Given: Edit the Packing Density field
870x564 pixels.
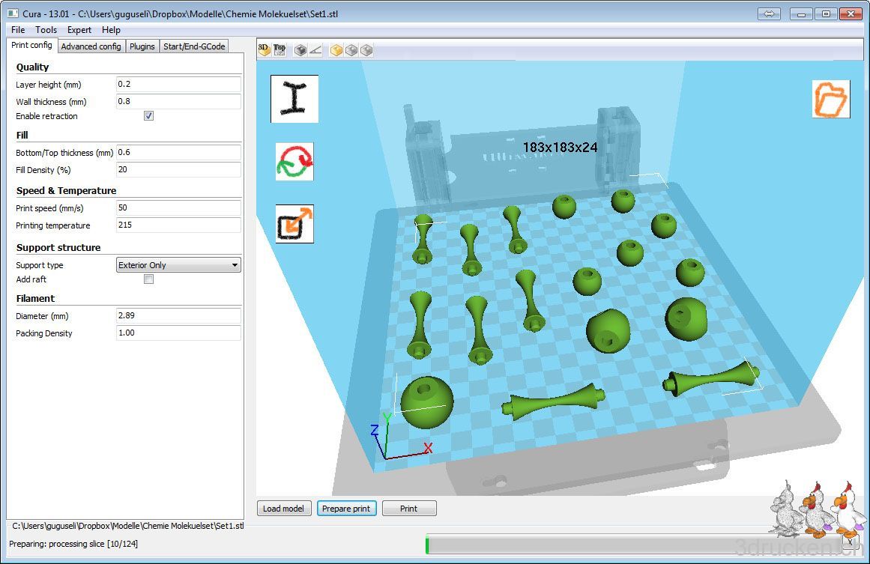Looking at the screenshot, I should coord(178,333).
